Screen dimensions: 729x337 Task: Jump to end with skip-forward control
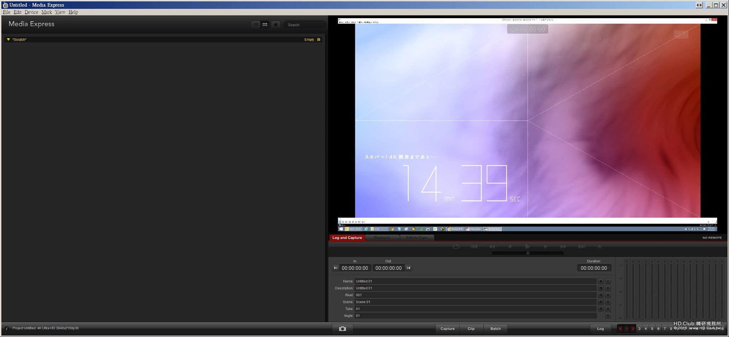581,246
